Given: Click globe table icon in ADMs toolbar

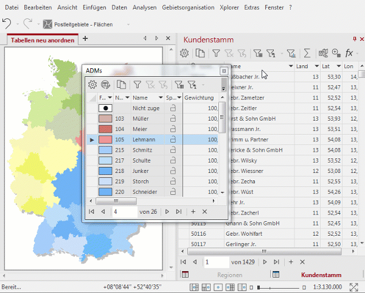Looking at the screenshot, I should click(x=105, y=85).
